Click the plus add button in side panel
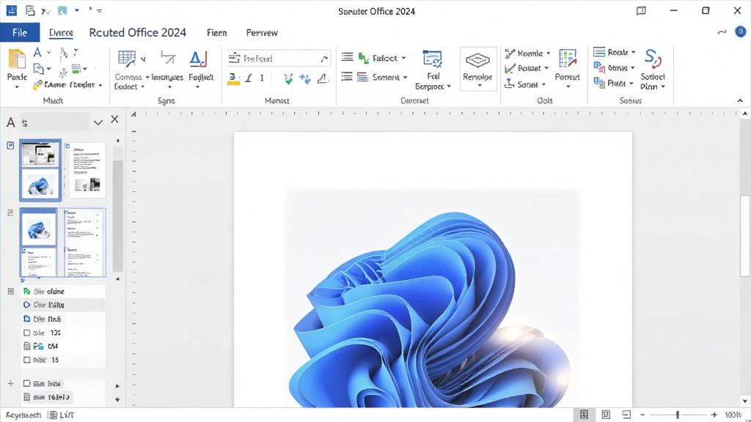Image resolution: width=751 pixels, height=422 pixels. [10, 383]
